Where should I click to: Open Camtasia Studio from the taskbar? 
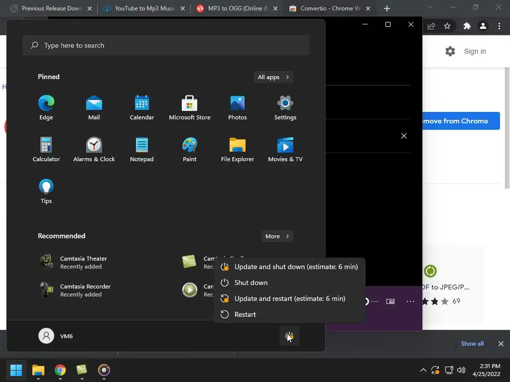pyautogui.click(x=82, y=370)
